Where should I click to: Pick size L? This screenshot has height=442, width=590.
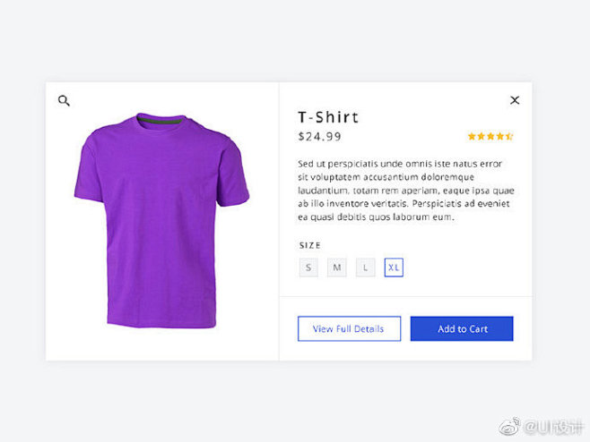365,268
